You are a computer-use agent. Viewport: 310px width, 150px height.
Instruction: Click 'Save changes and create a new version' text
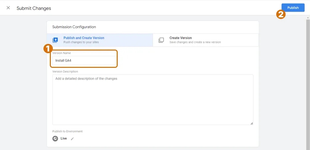[195, 42]
